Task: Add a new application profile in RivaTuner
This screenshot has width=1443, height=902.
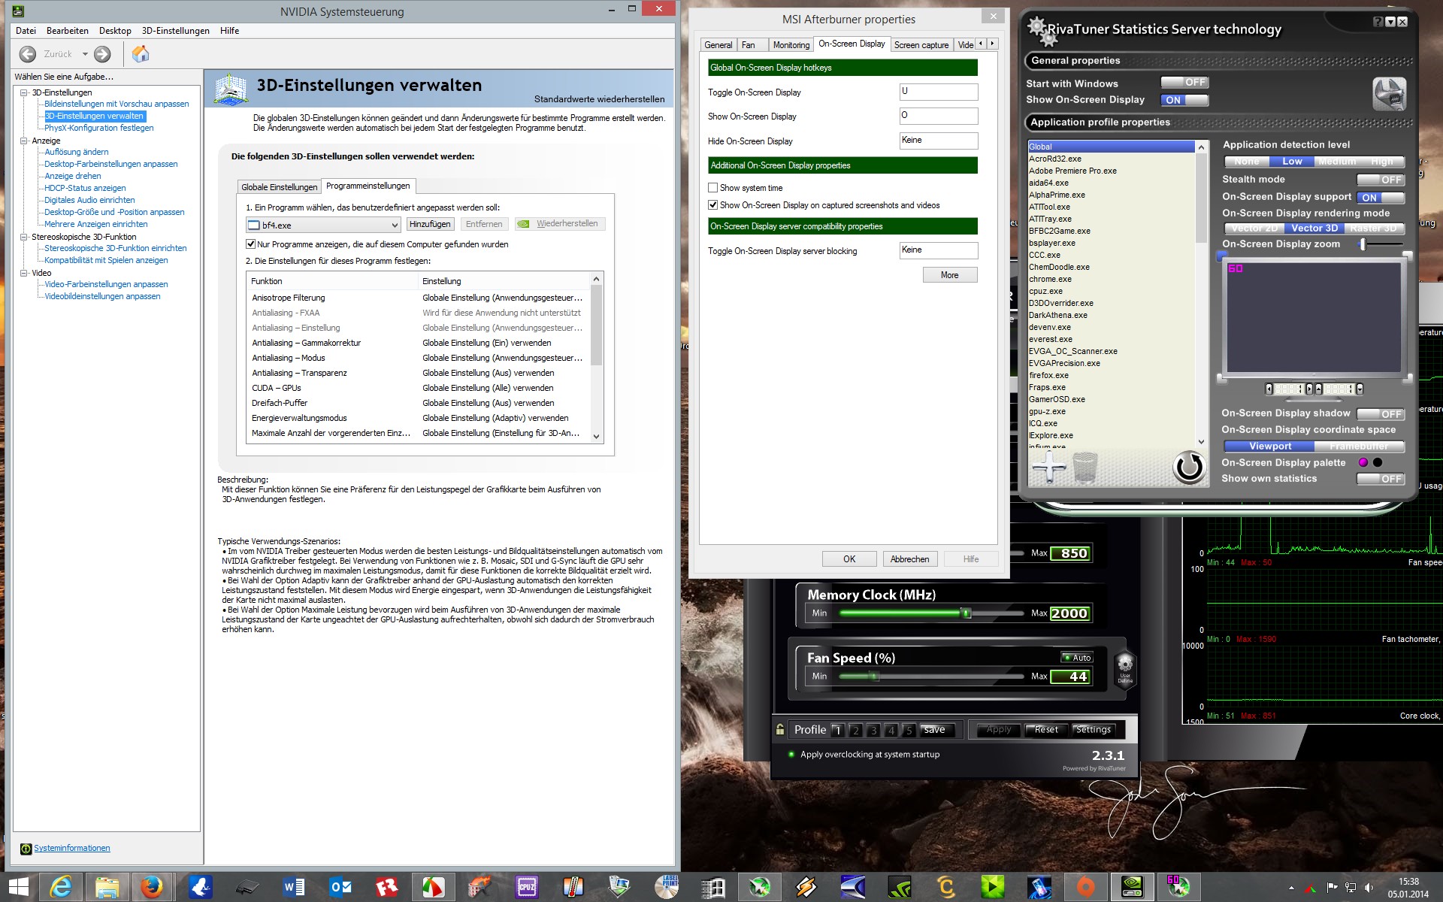Action: pos(1048,468)
